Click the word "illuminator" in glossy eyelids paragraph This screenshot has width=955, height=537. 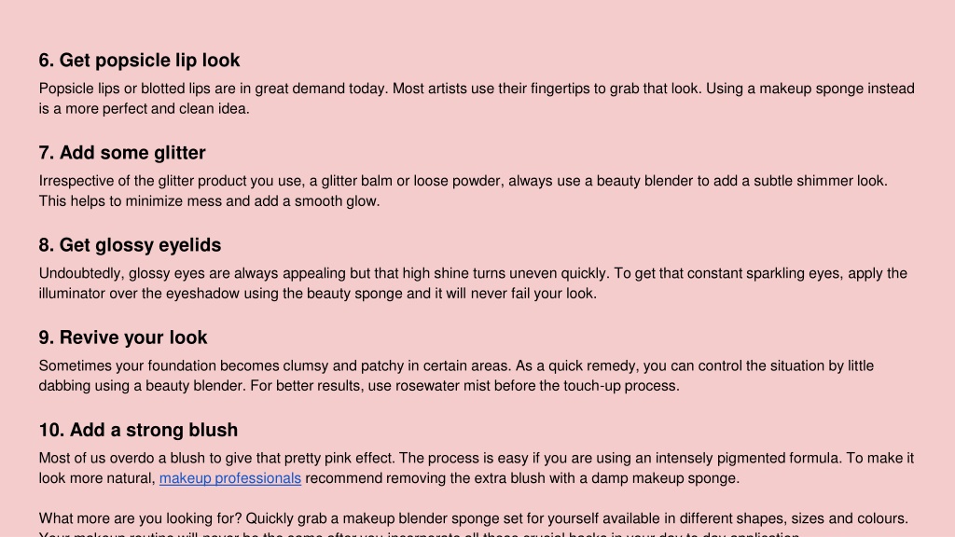click(x=72, y=294)
